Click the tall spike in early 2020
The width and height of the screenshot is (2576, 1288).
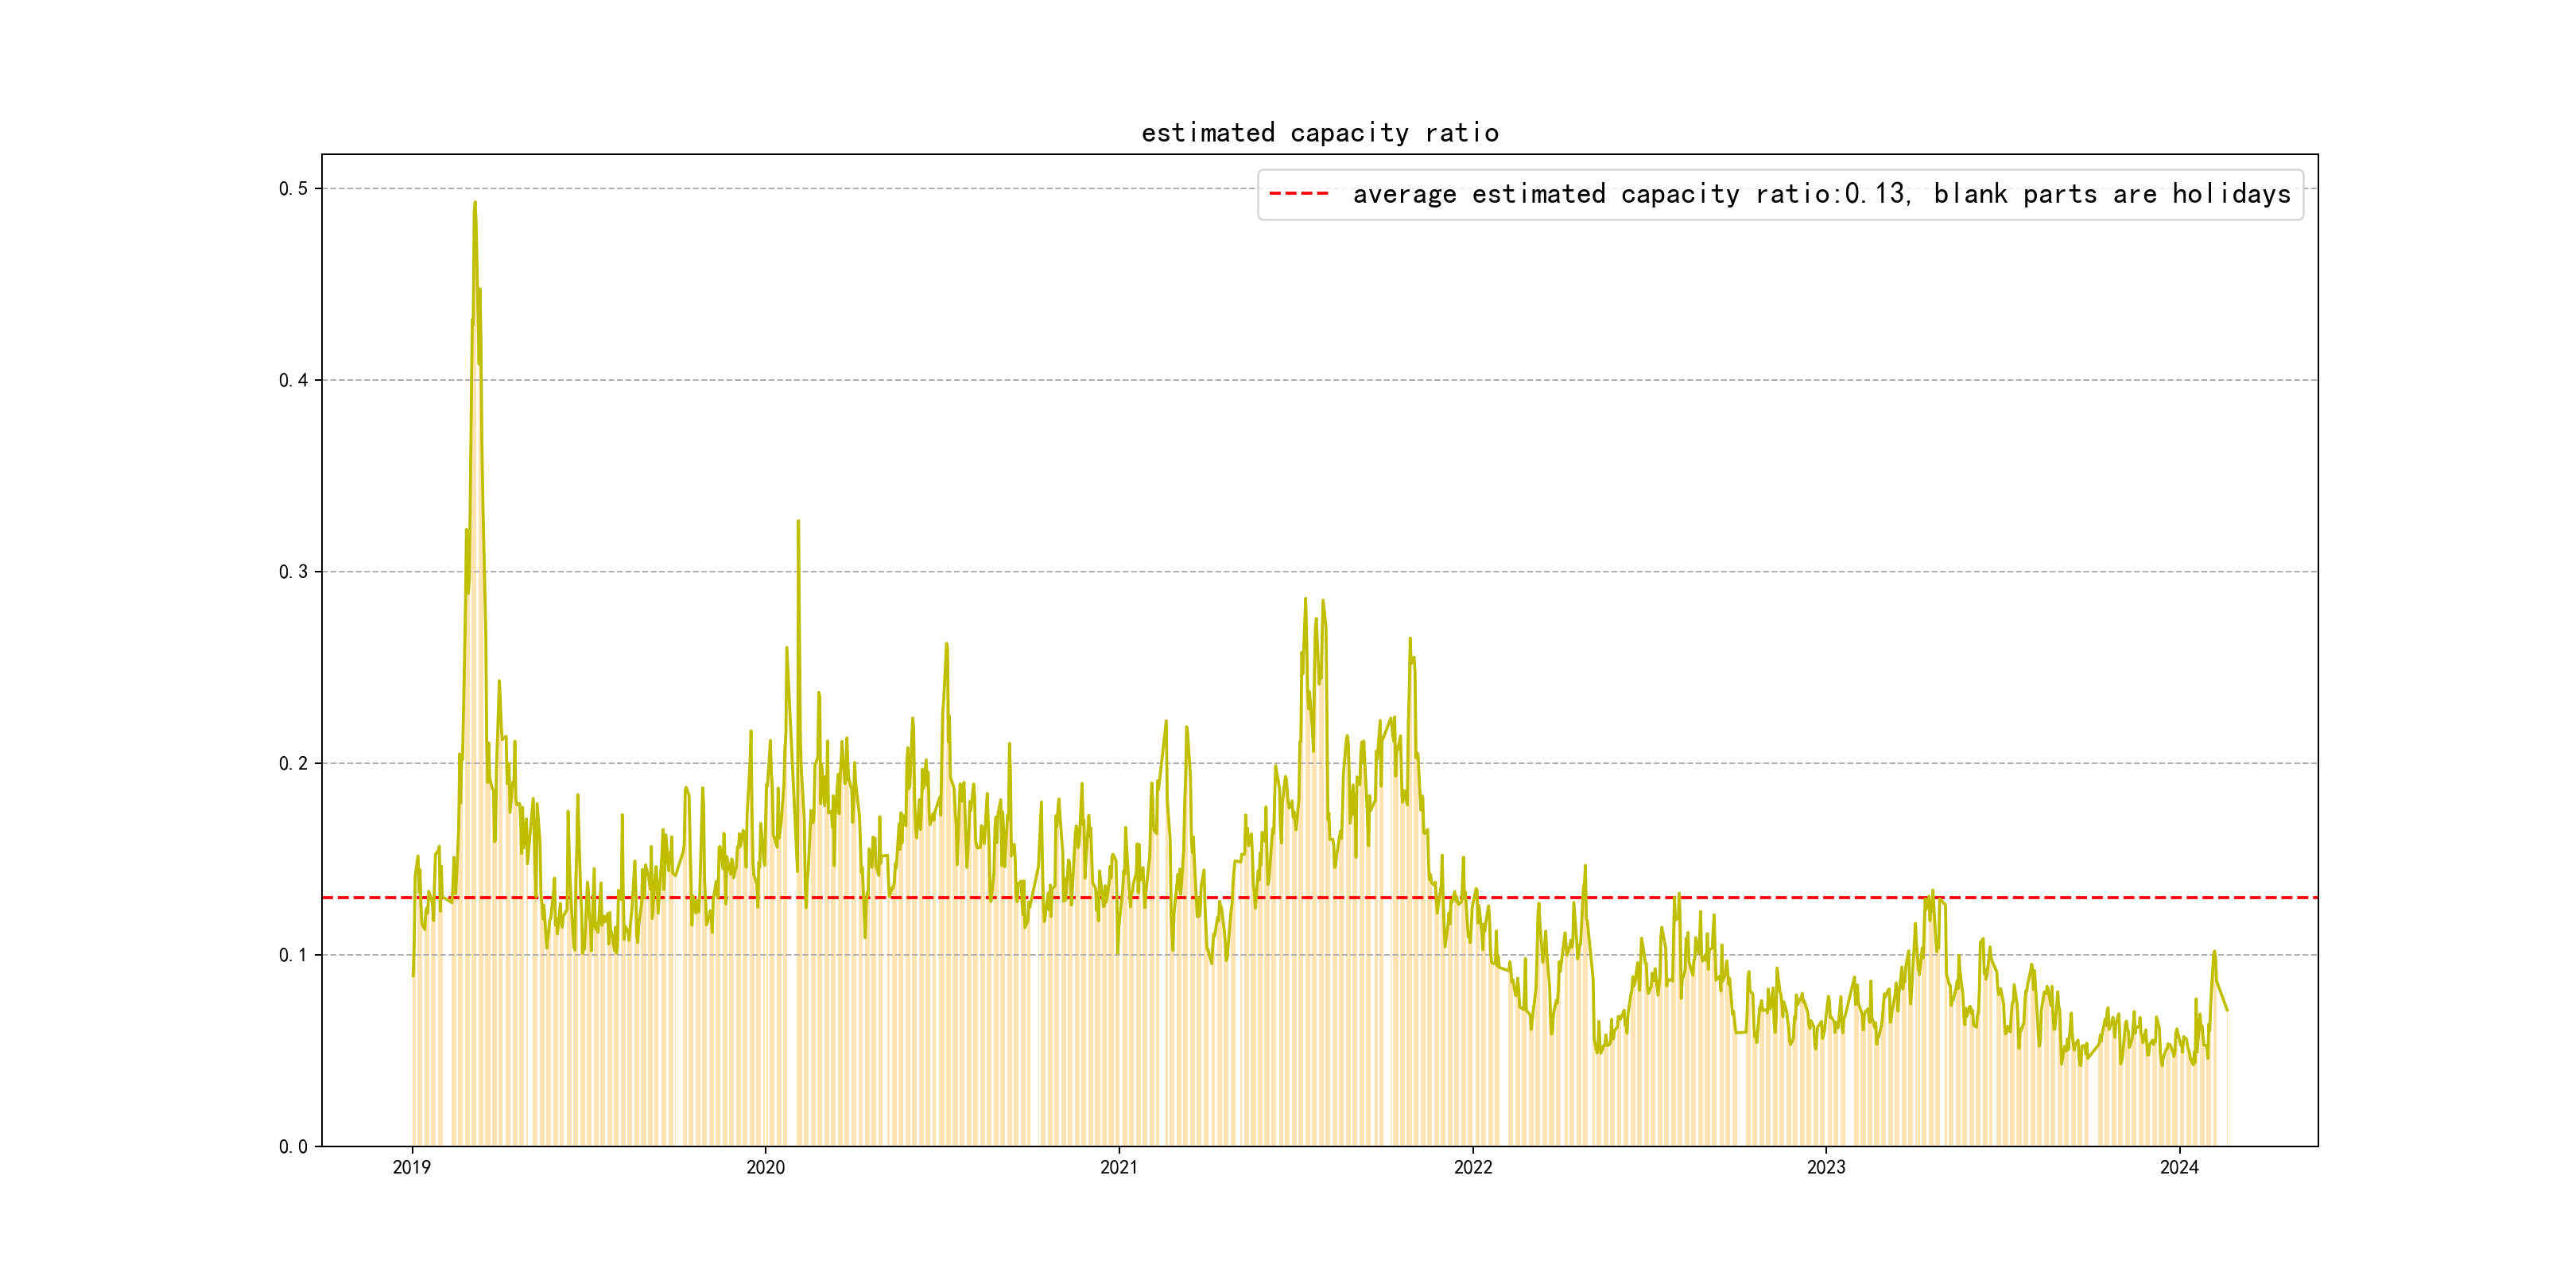click(x=798, y=521)
